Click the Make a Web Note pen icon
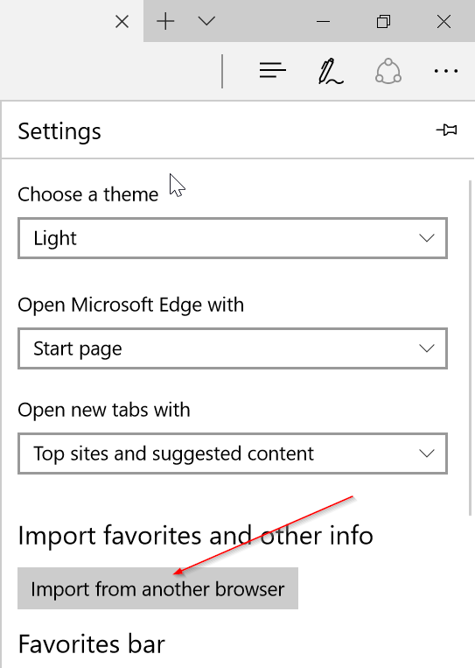 tap(331, 71)
